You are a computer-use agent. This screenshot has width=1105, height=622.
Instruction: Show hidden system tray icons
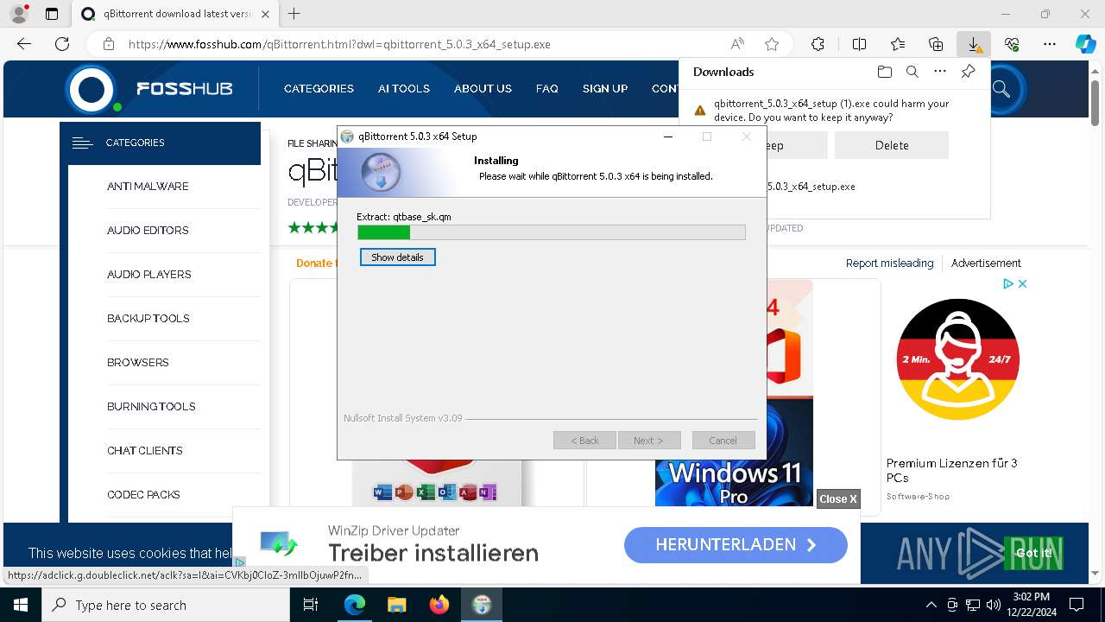931,605
